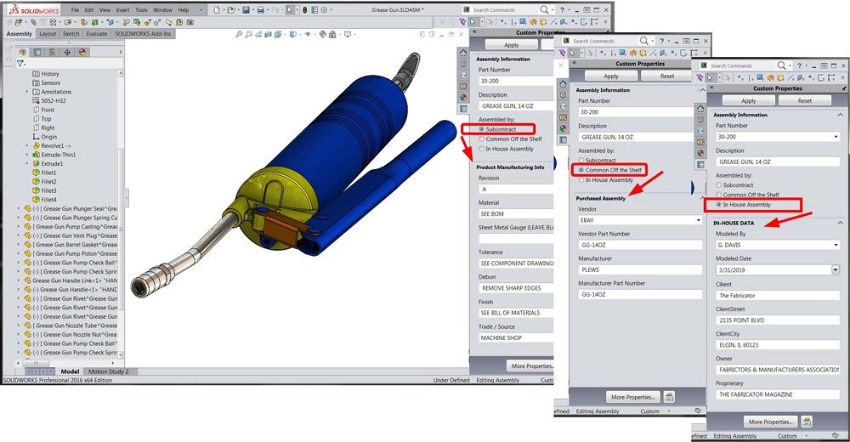Click More Properties button in the middle panel
850x442 pixels.
tap(632, 397)
